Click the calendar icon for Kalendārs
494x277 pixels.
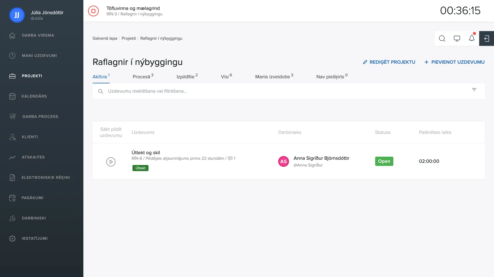[12, 96]
